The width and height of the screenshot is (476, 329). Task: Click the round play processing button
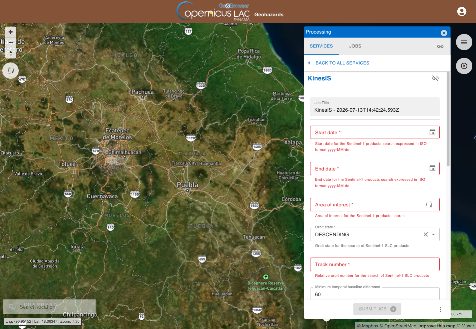pos(464,66)
